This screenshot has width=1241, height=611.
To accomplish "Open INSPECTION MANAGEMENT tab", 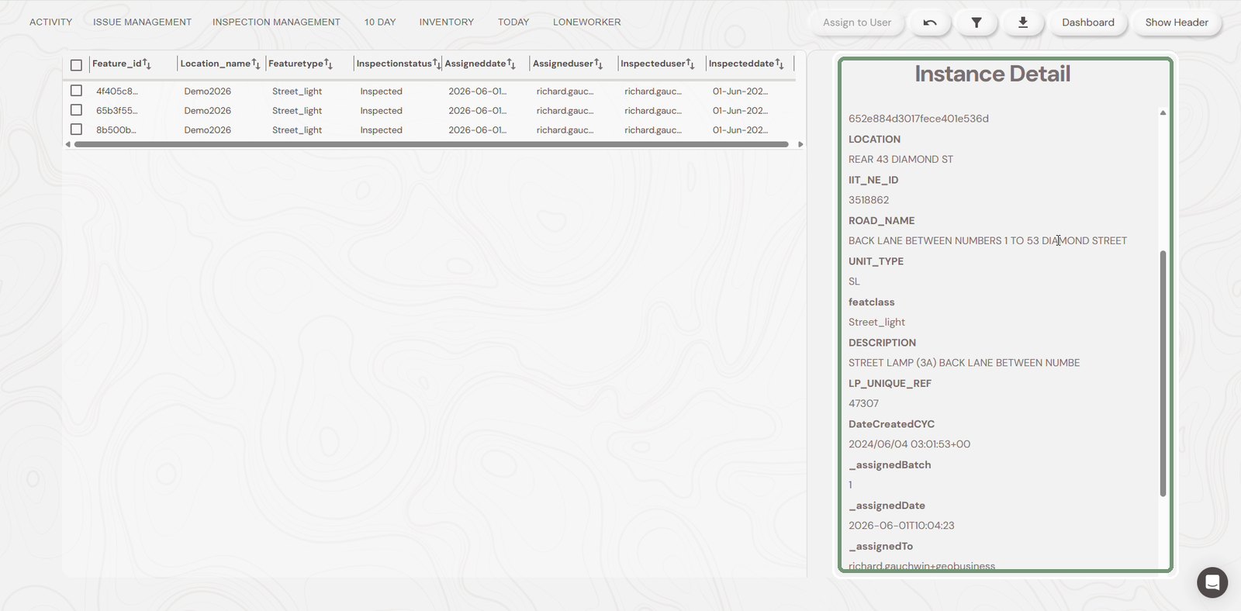I will [x=276, y=22].
